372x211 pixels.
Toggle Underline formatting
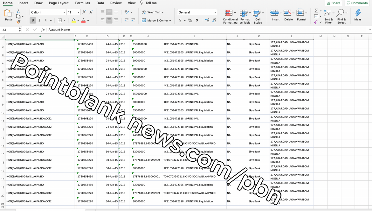[46, 20]
